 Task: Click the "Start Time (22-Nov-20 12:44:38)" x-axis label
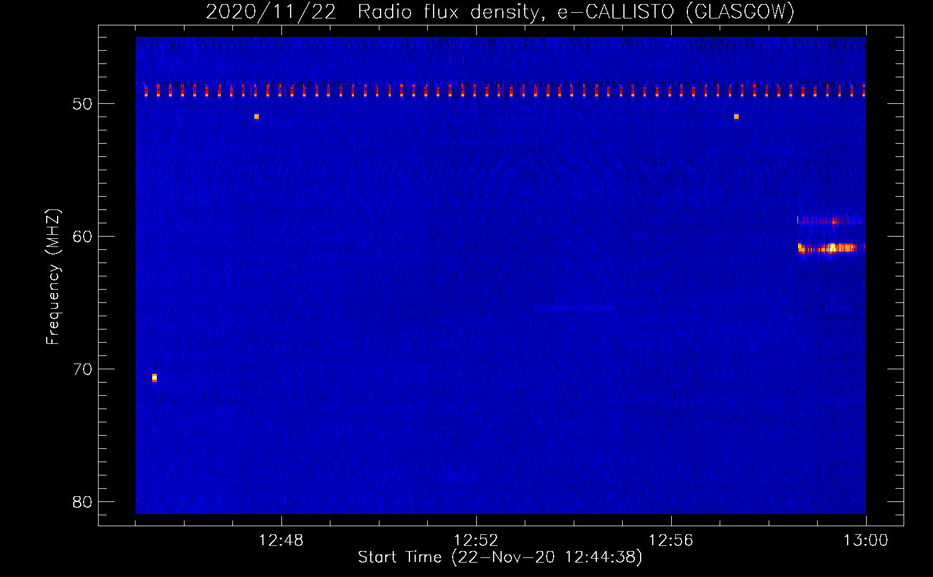(500, 557)
